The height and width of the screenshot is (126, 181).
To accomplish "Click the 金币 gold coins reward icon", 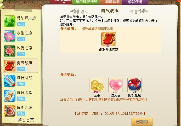I will point(97,85).
